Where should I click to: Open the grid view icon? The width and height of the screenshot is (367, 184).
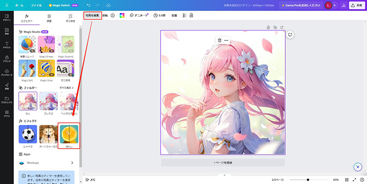pos(347,180)
